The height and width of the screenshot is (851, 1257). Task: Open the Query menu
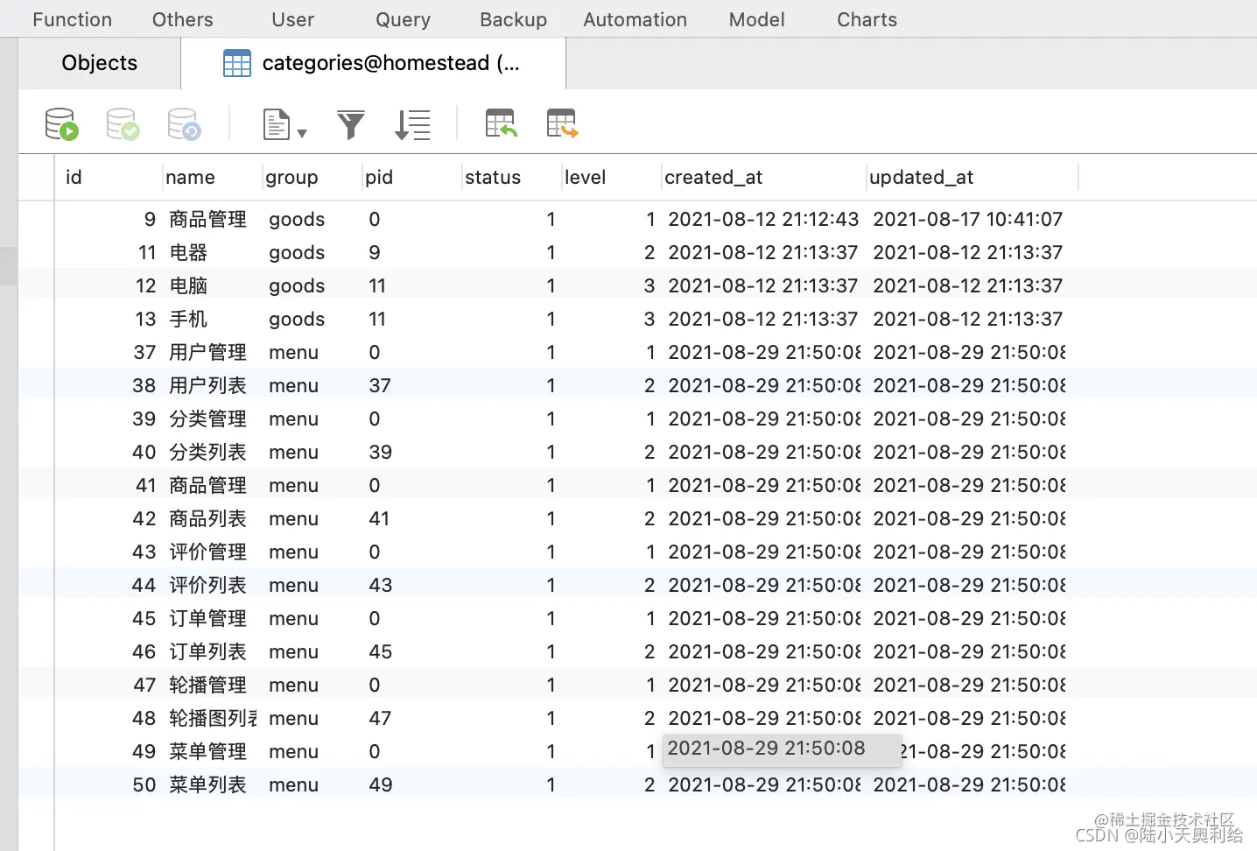click(404, 19)
